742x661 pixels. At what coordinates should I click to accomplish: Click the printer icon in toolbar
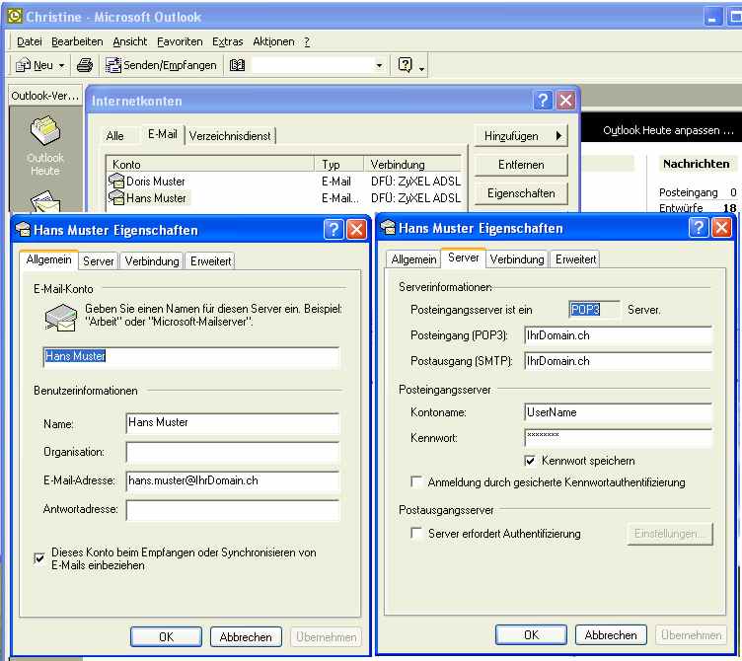click(85, 65)
